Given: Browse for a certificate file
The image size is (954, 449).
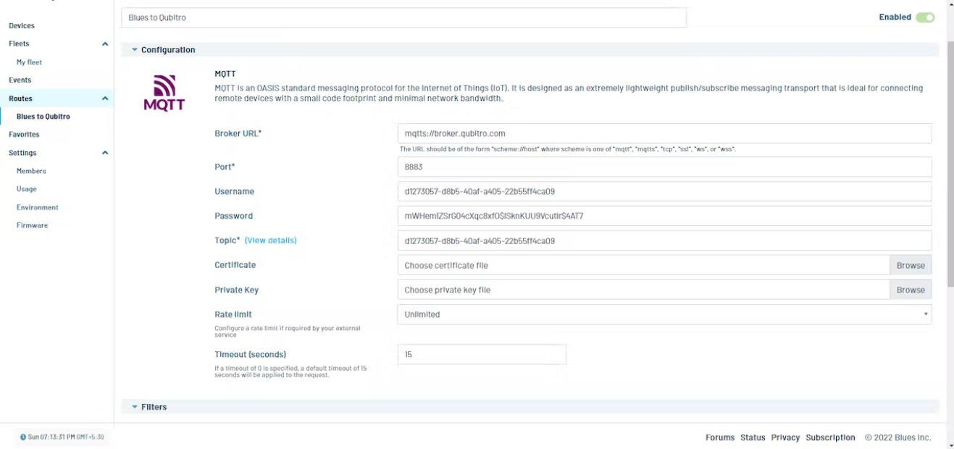Looking at the screenshot, I should [x=911, y=264].
